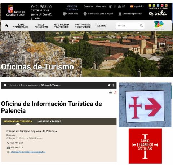Image resolution: width=173 pixels, height=165 pixels.
Task: Go to home via navigation house icon
Action: click(x=7, y=26)
